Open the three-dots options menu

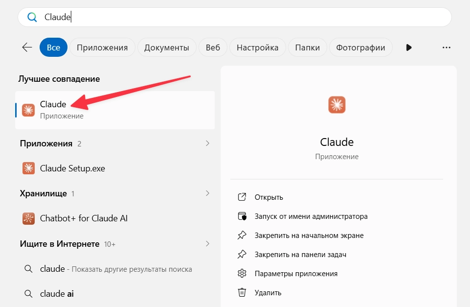click(x=447, y=47)
